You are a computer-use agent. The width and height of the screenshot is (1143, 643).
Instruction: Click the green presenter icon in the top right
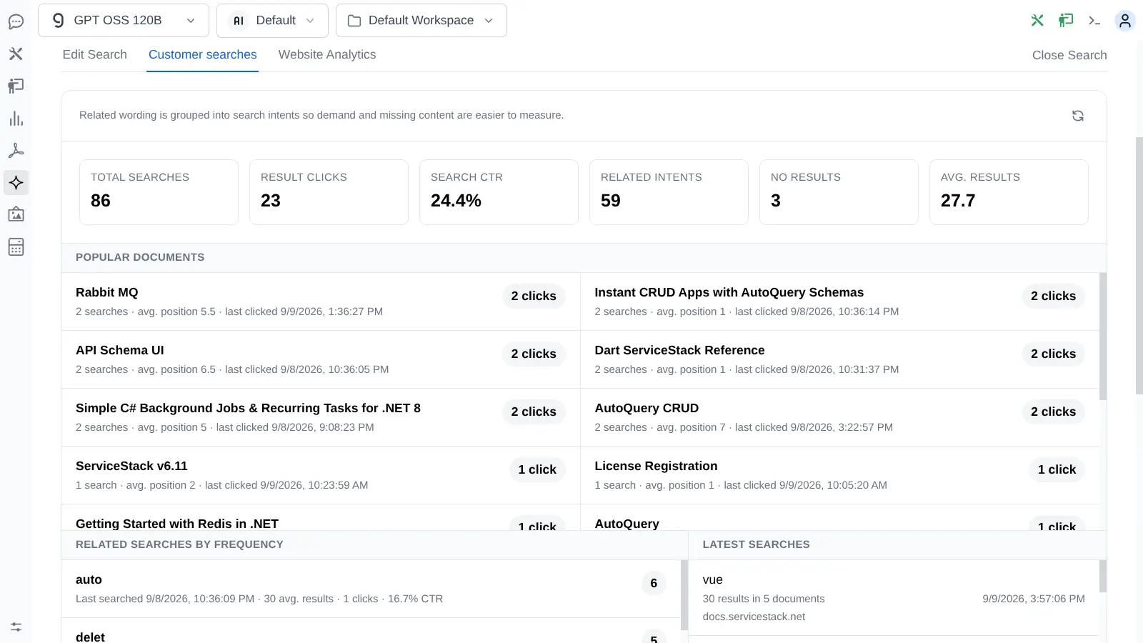pos(1066,20)
